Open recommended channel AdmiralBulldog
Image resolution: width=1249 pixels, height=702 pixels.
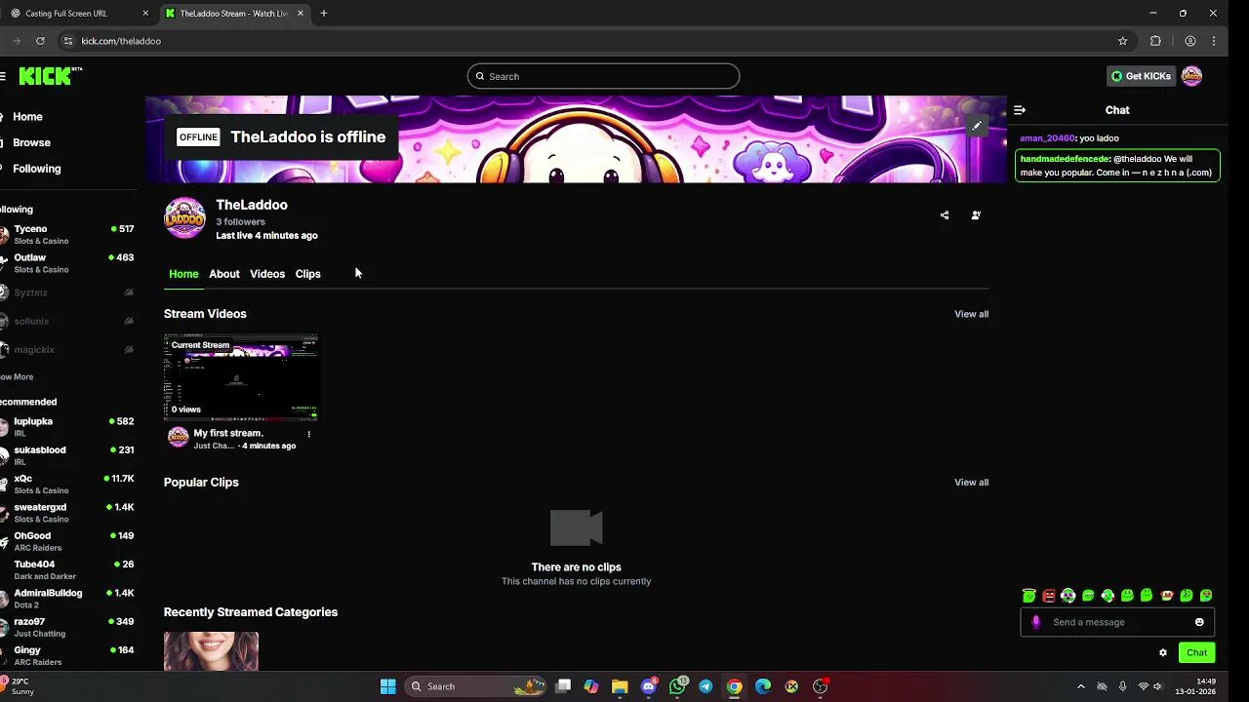pos(68,599)
